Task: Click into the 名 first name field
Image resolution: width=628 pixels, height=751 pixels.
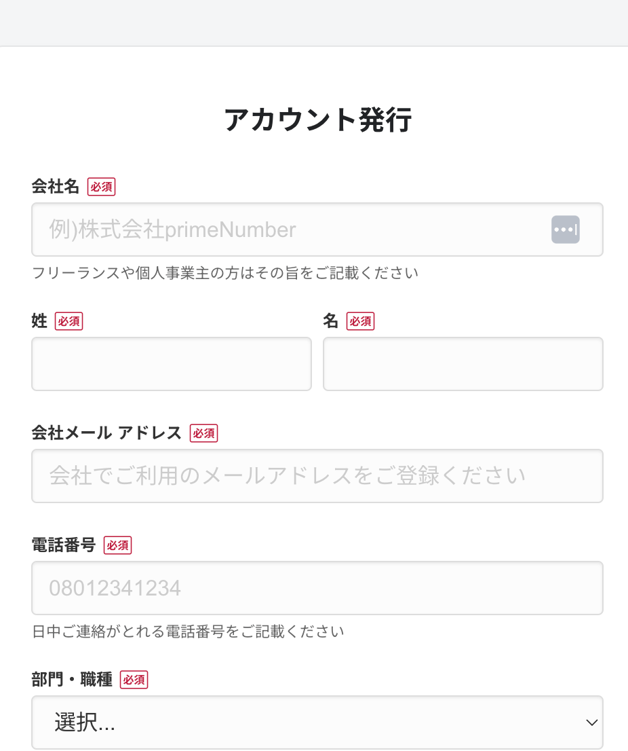Action: pos(463,364)
